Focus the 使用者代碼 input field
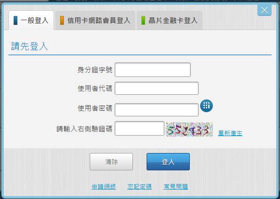This screenshot has width=280, height=199. (156, 88)
